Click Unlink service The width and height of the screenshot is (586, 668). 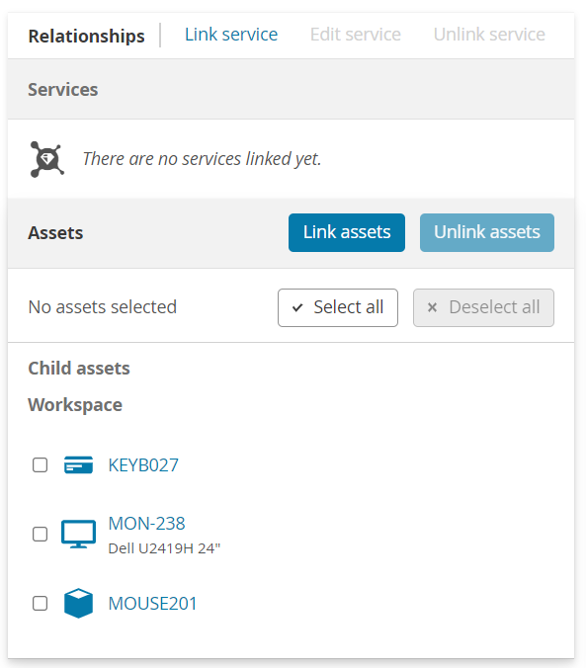tap(489, 35)
